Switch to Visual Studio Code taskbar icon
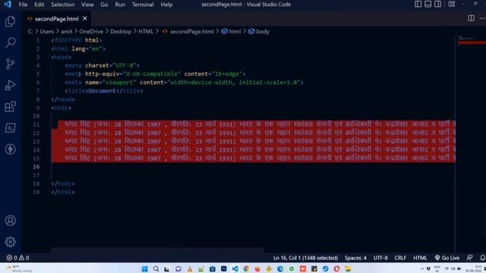486x273 pixels. point(235,268)
